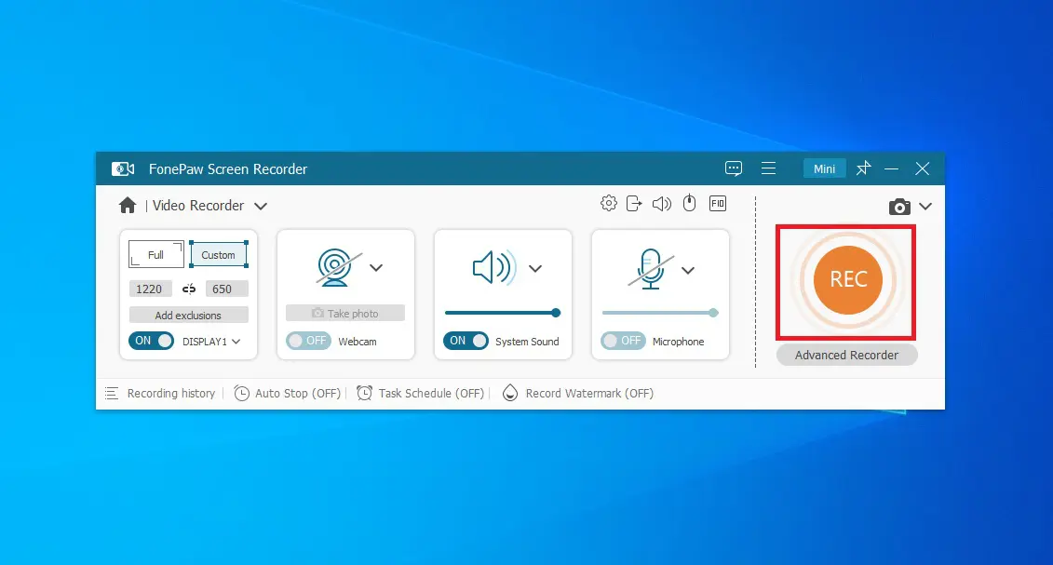Click the Advanced Recorder button
Viewport: 1053px width, 565px height.
click(846, 355)
